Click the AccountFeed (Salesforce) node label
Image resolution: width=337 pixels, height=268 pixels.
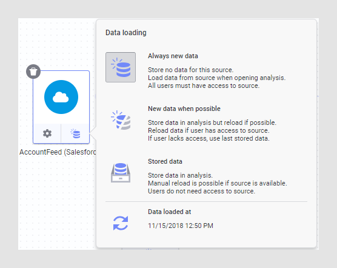click(58, 152)
